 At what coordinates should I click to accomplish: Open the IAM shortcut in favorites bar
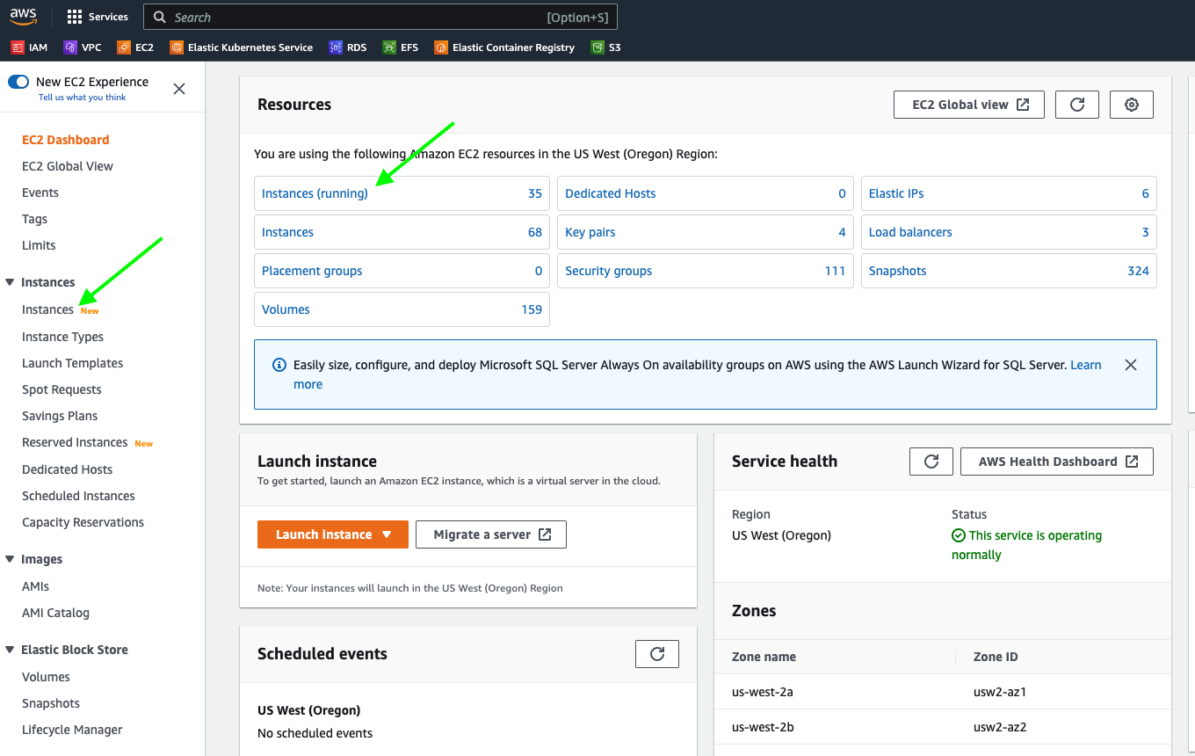(29, 47)
